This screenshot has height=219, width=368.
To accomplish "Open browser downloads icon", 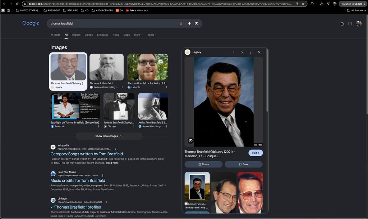I will (322, 4).
